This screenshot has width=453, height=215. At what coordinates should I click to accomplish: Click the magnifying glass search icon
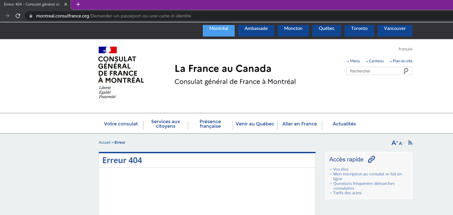click(x=406, y=71)
